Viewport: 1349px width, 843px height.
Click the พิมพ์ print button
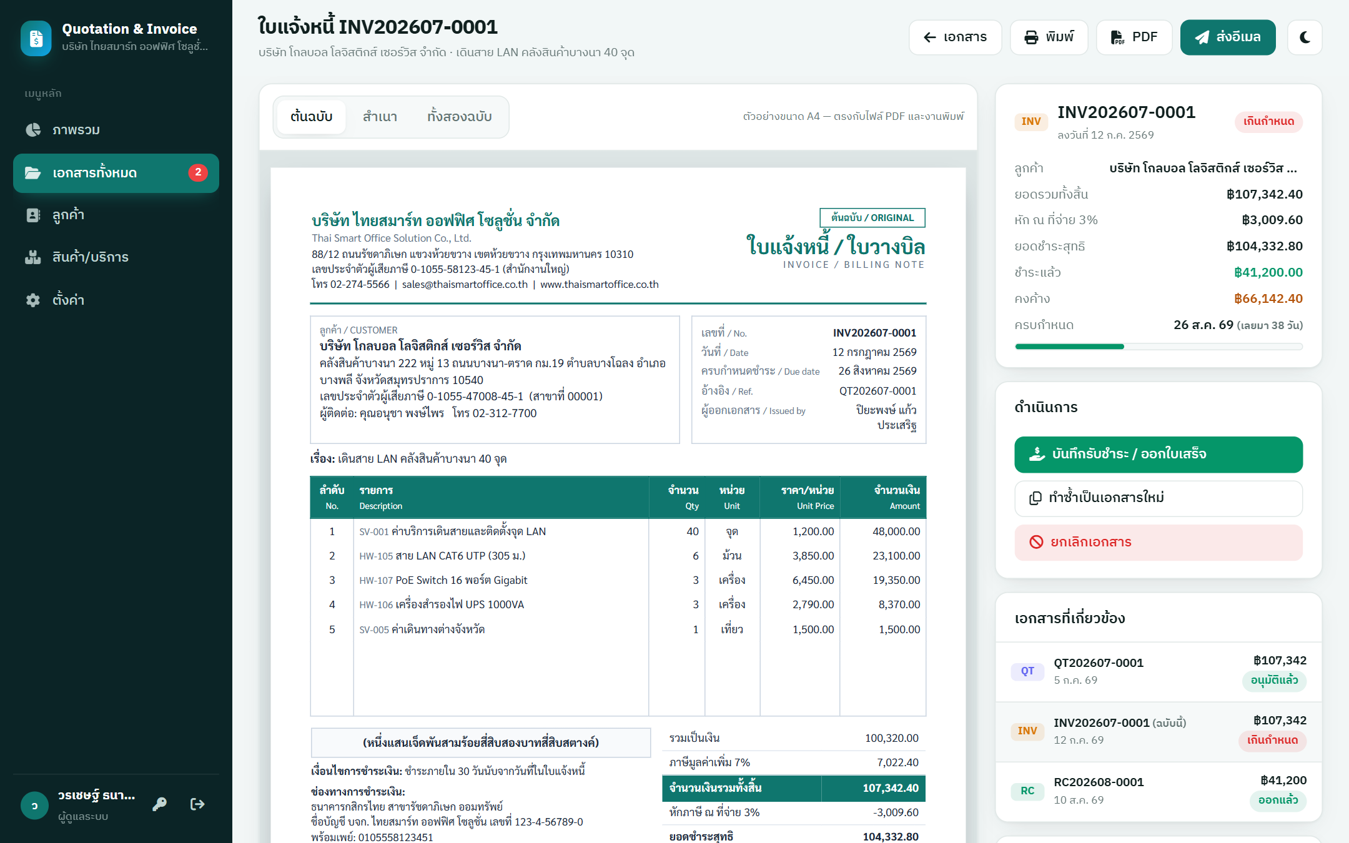tap(1049, 37)
